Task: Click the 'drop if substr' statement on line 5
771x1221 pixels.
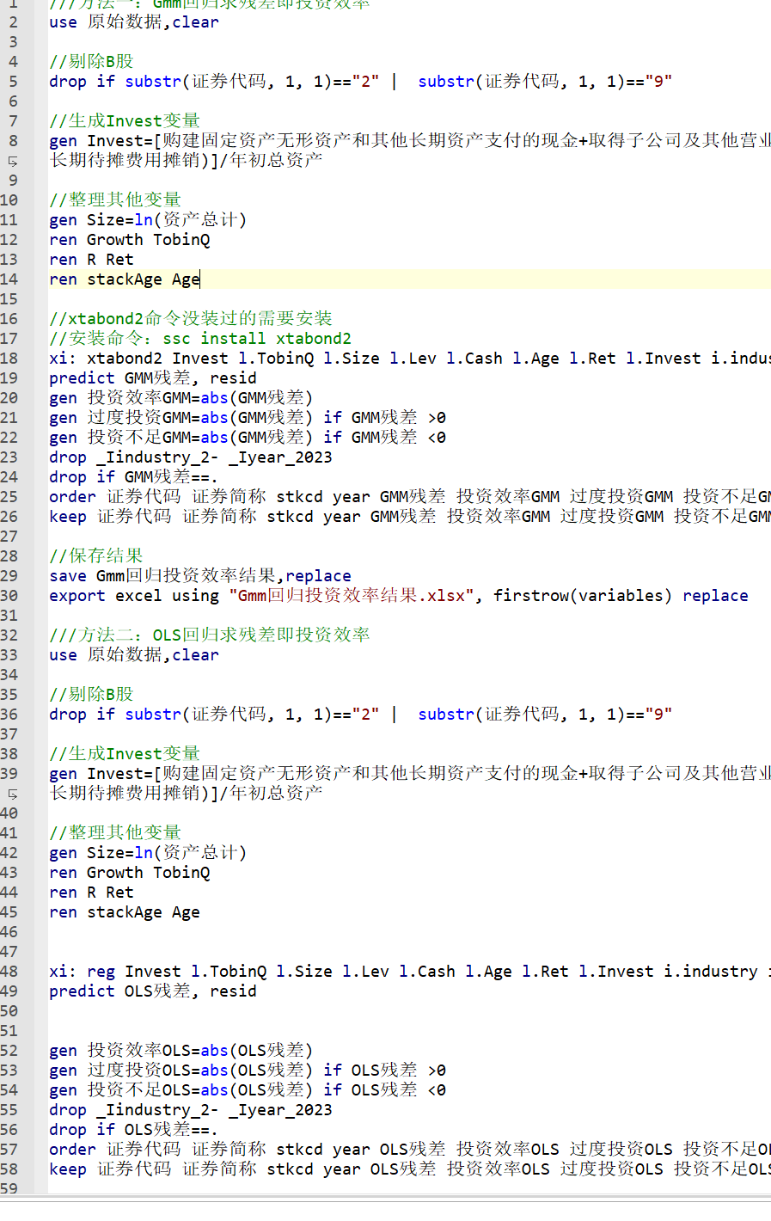Action: pyautogui.click(x=360, y=82)
